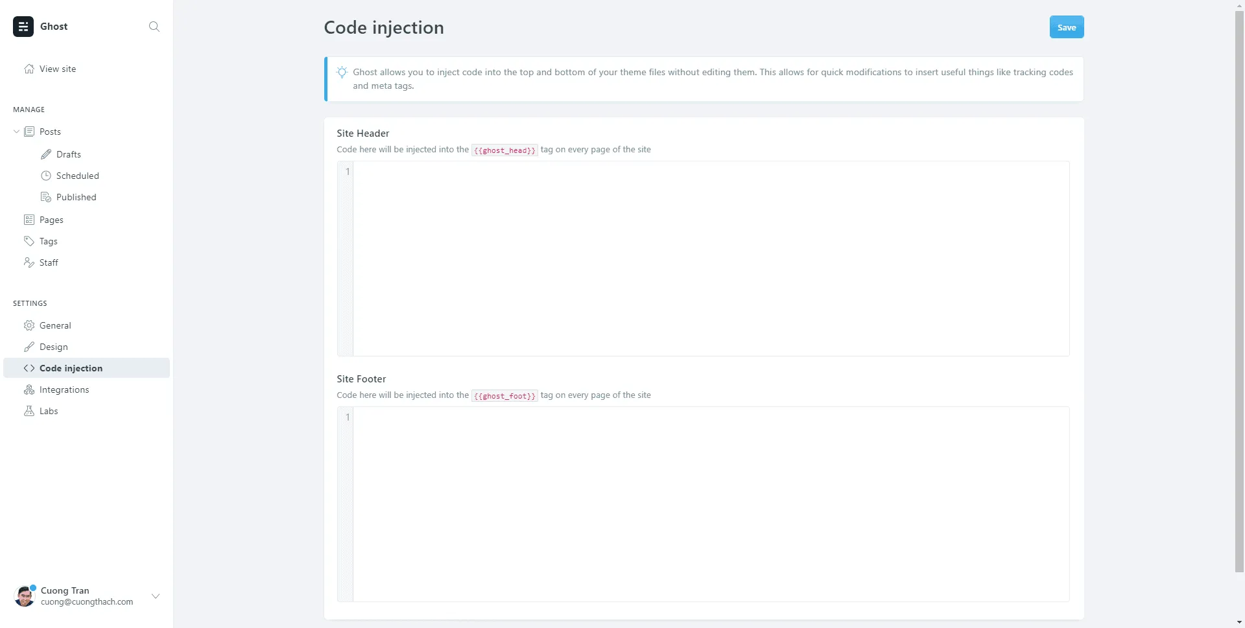The width and height of the screenshot is (1245, 628).
Task: Click the Staff people icon
Action: coord(29,262)
